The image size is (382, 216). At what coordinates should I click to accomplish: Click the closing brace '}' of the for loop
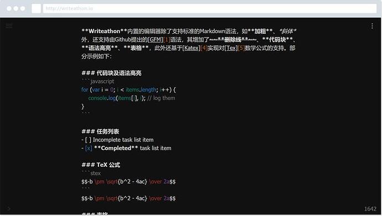click(82, 107)
